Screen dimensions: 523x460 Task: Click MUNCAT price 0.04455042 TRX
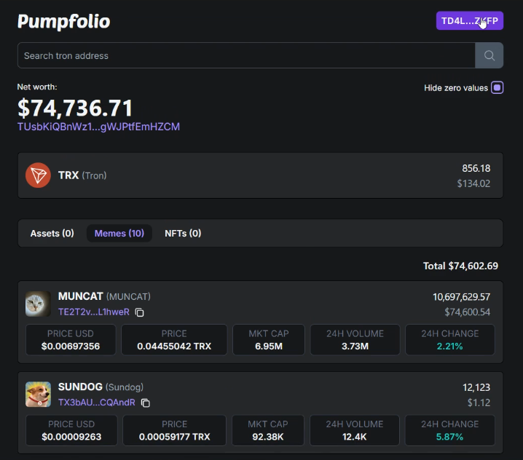click(174, 346)
